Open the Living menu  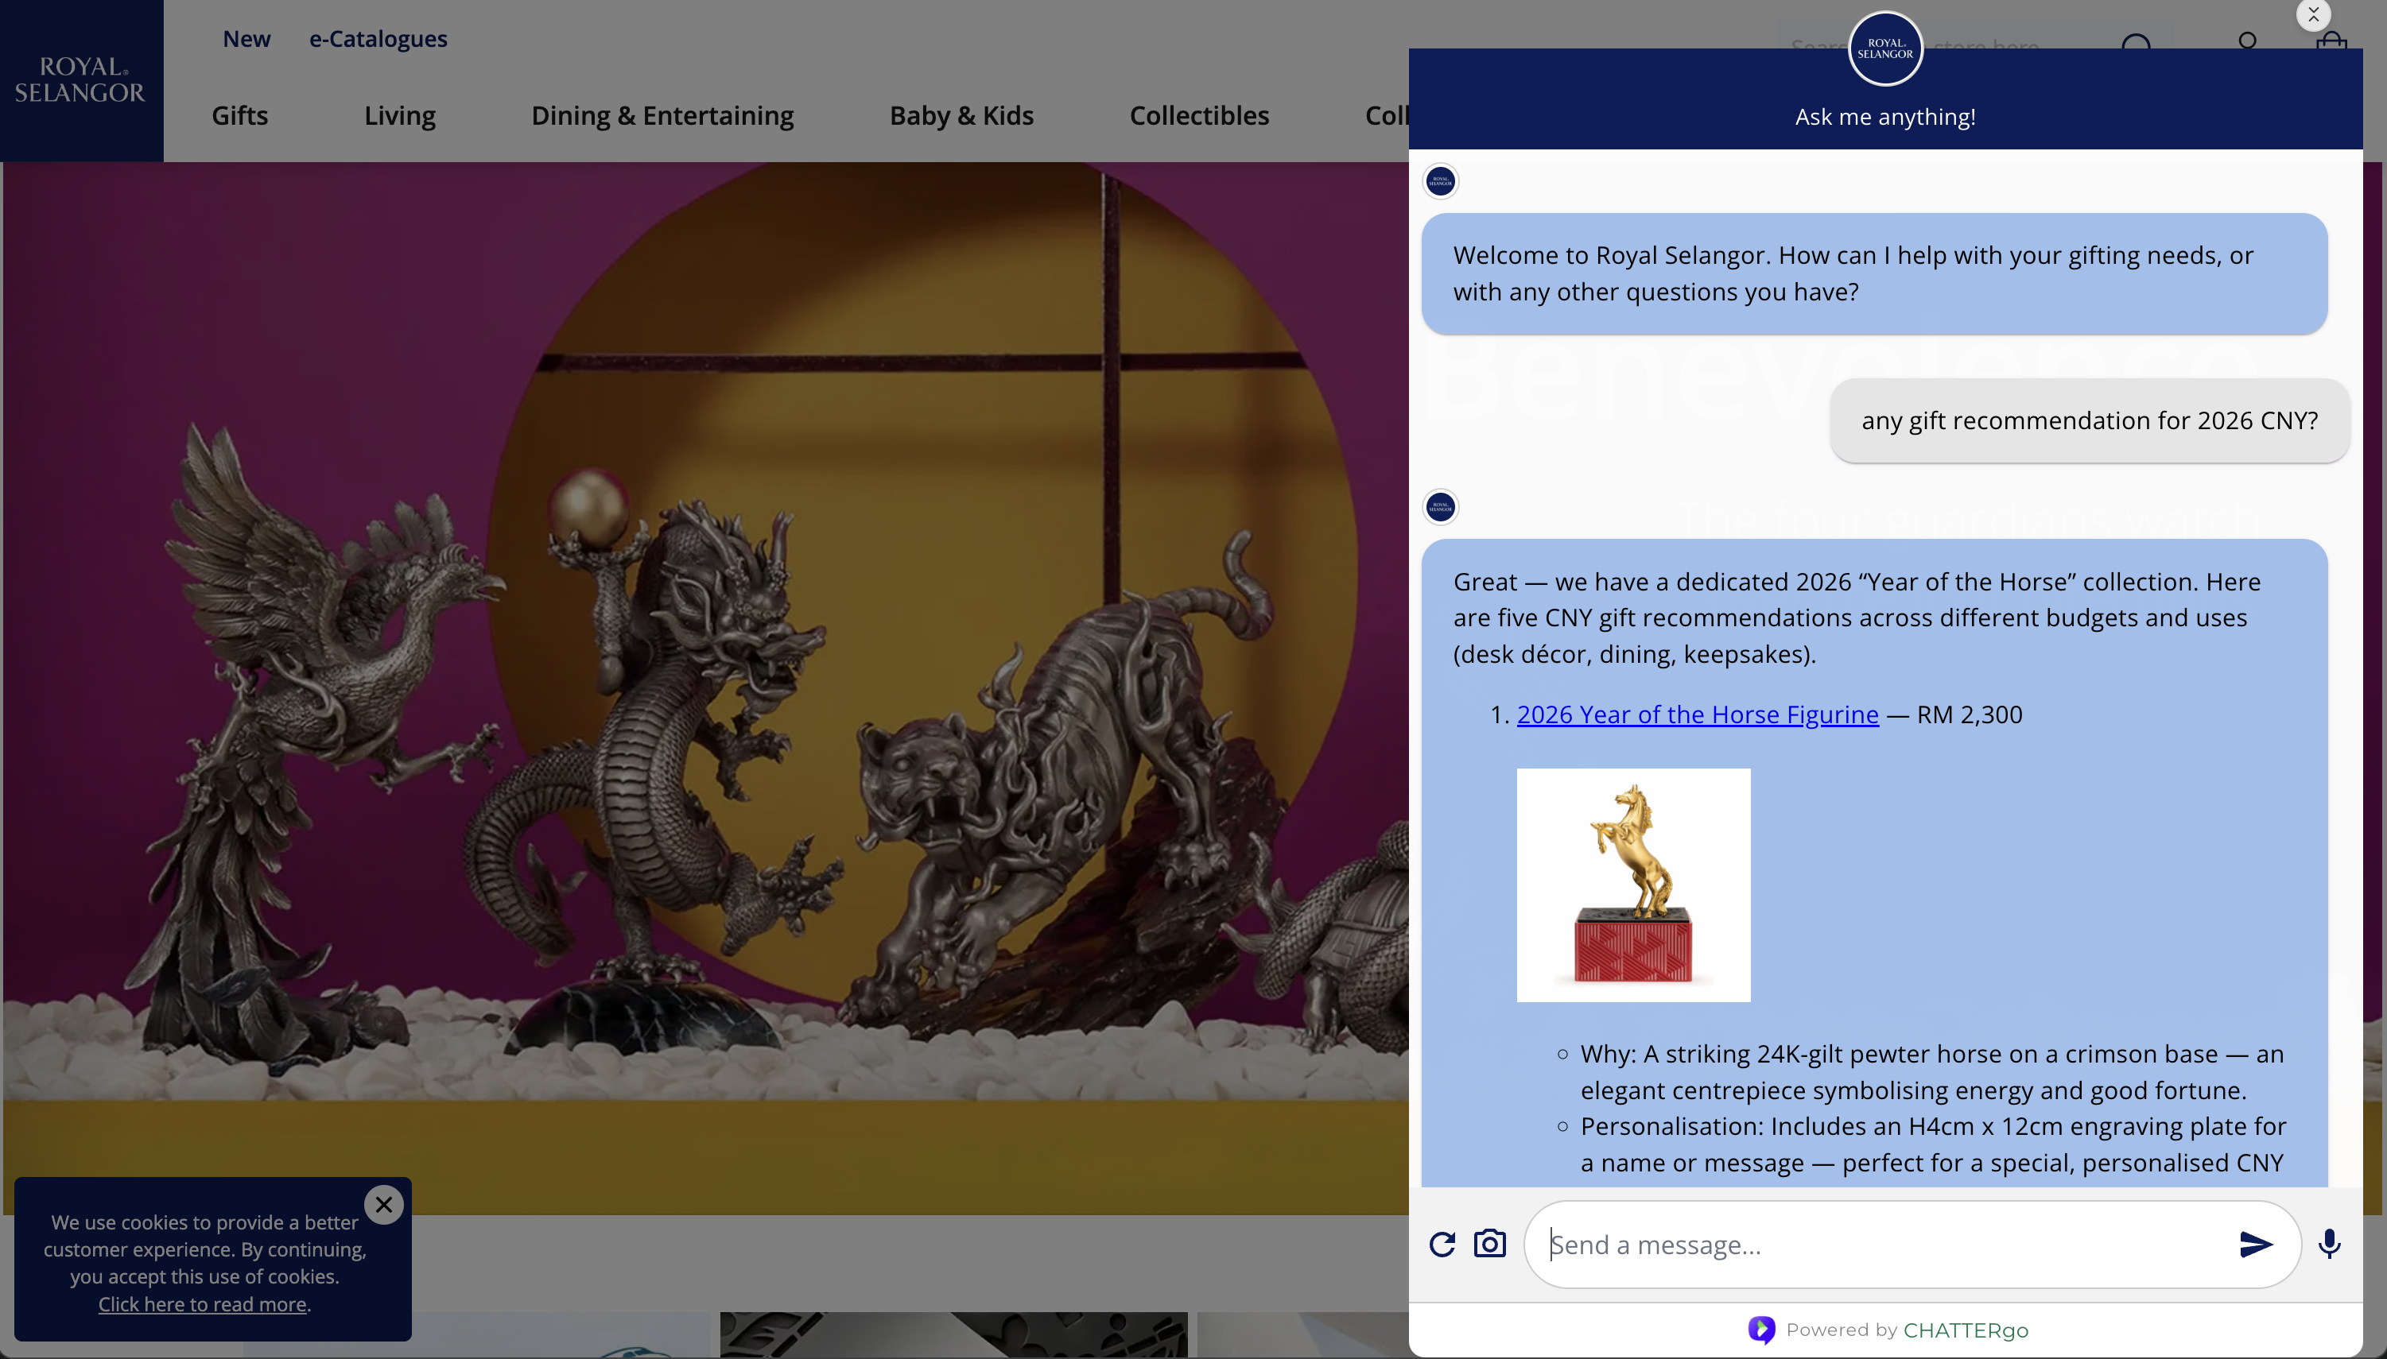[400, 114]
